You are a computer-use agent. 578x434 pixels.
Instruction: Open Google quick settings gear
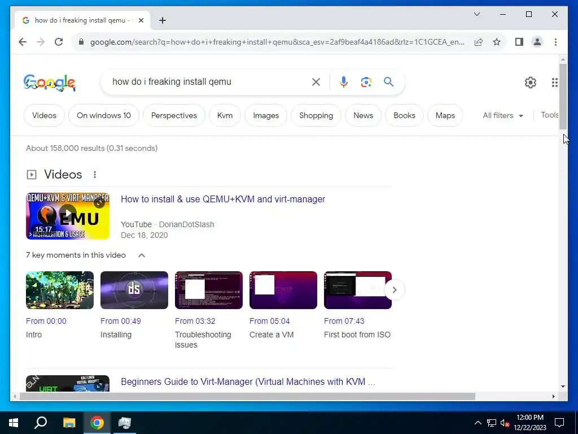531,83
